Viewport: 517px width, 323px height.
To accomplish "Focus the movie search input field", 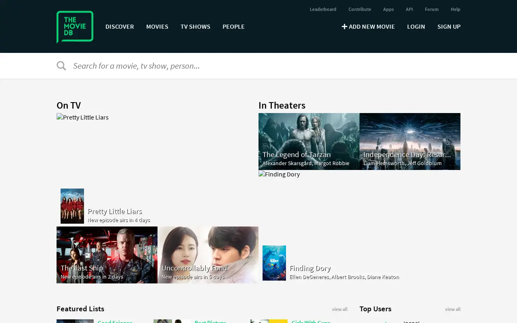I will (267, 66).
